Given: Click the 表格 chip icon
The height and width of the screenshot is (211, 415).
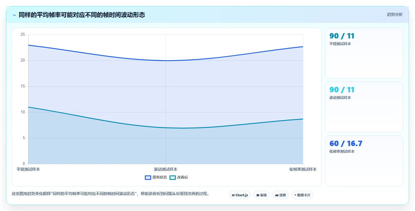Looking at the screenshot, I should (x=258, y=195).
